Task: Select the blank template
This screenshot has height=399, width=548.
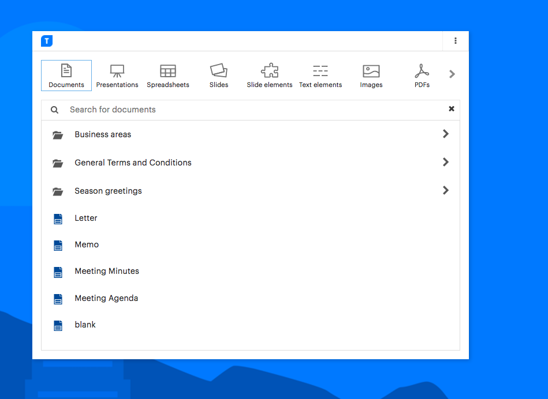Action: tap(251, 325)
